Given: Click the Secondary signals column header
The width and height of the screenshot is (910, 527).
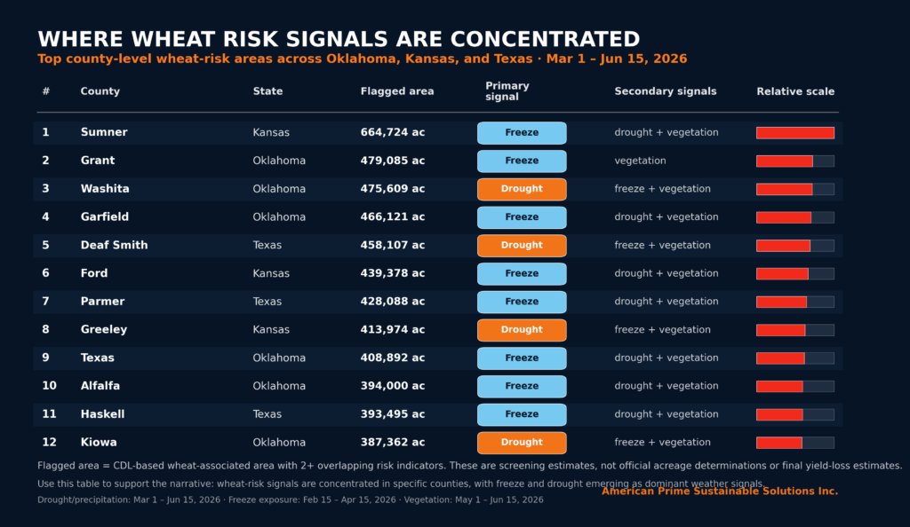Looking at the screenshot, I should coord(665,90).
